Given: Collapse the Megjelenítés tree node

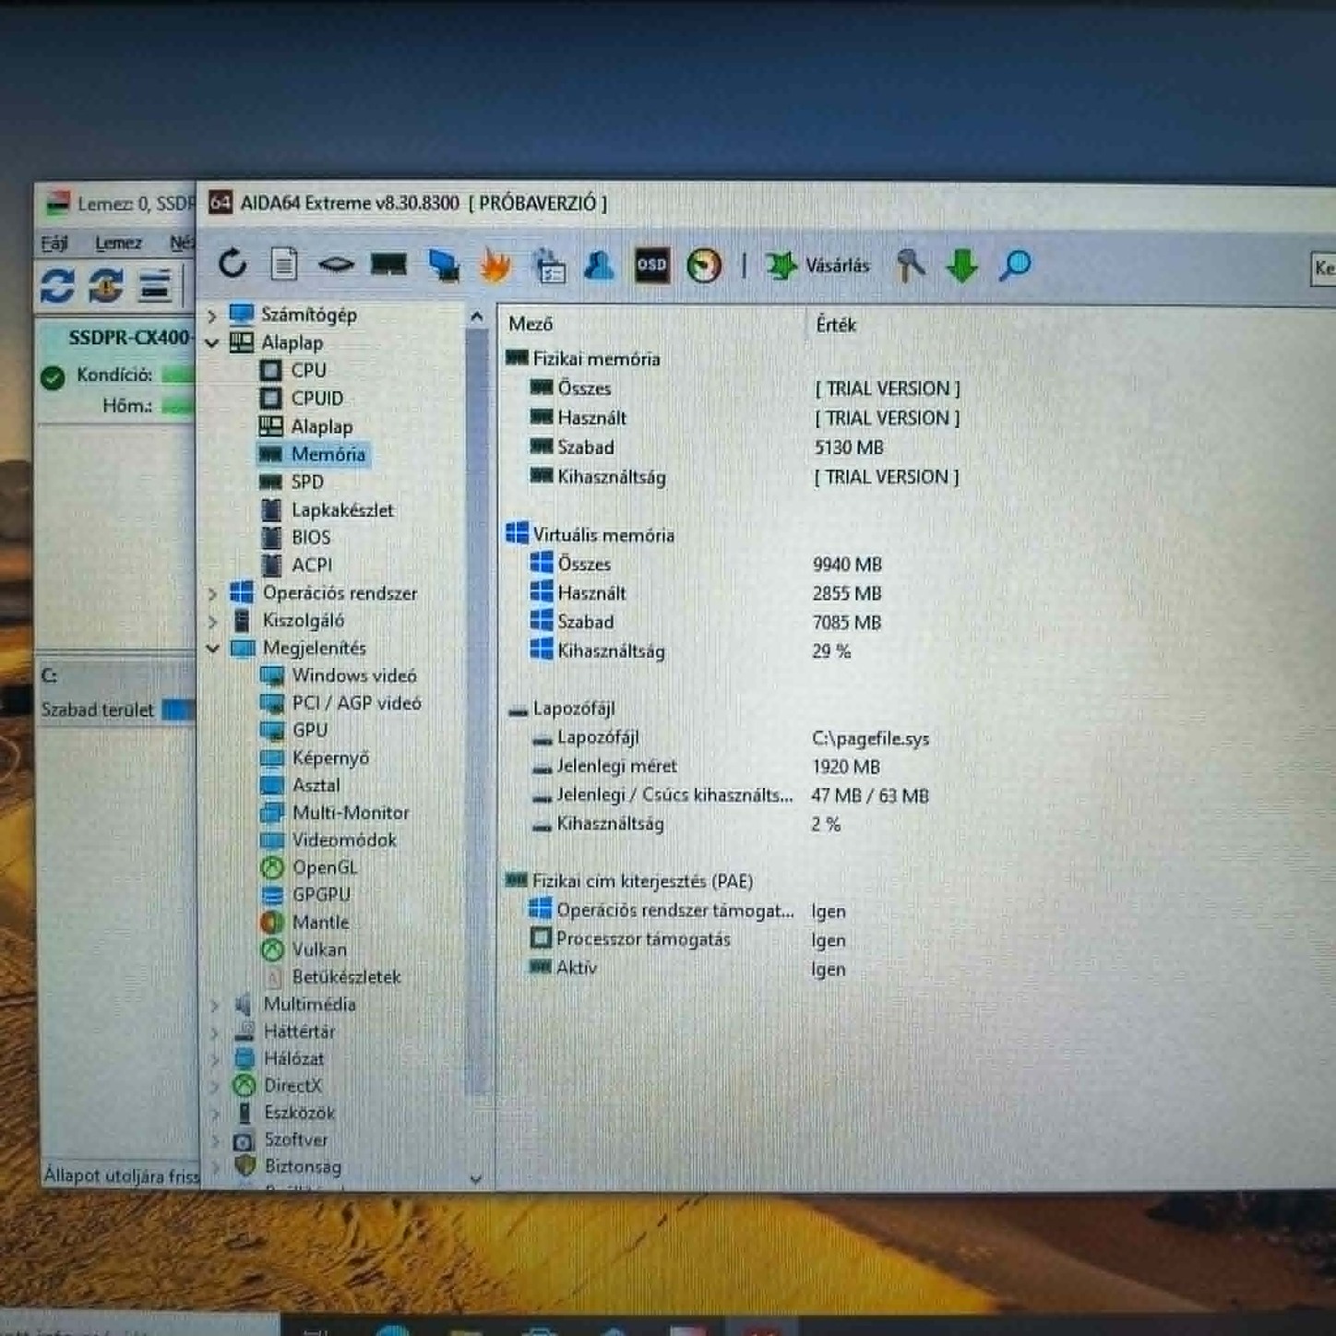Looking at the screenshot, I should [212, 649].
